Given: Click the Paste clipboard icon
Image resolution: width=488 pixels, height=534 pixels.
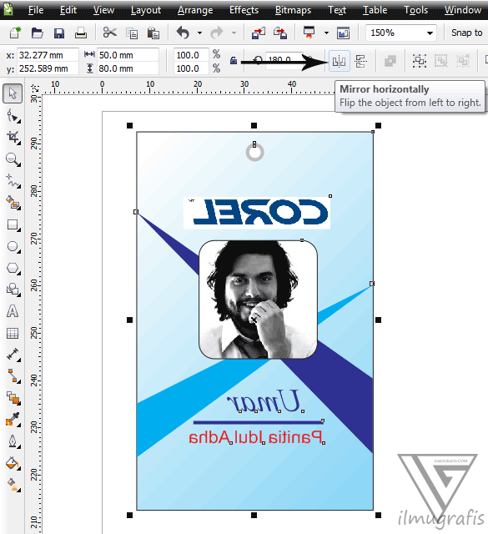Looking at the screenshot, I should point(153,33).
